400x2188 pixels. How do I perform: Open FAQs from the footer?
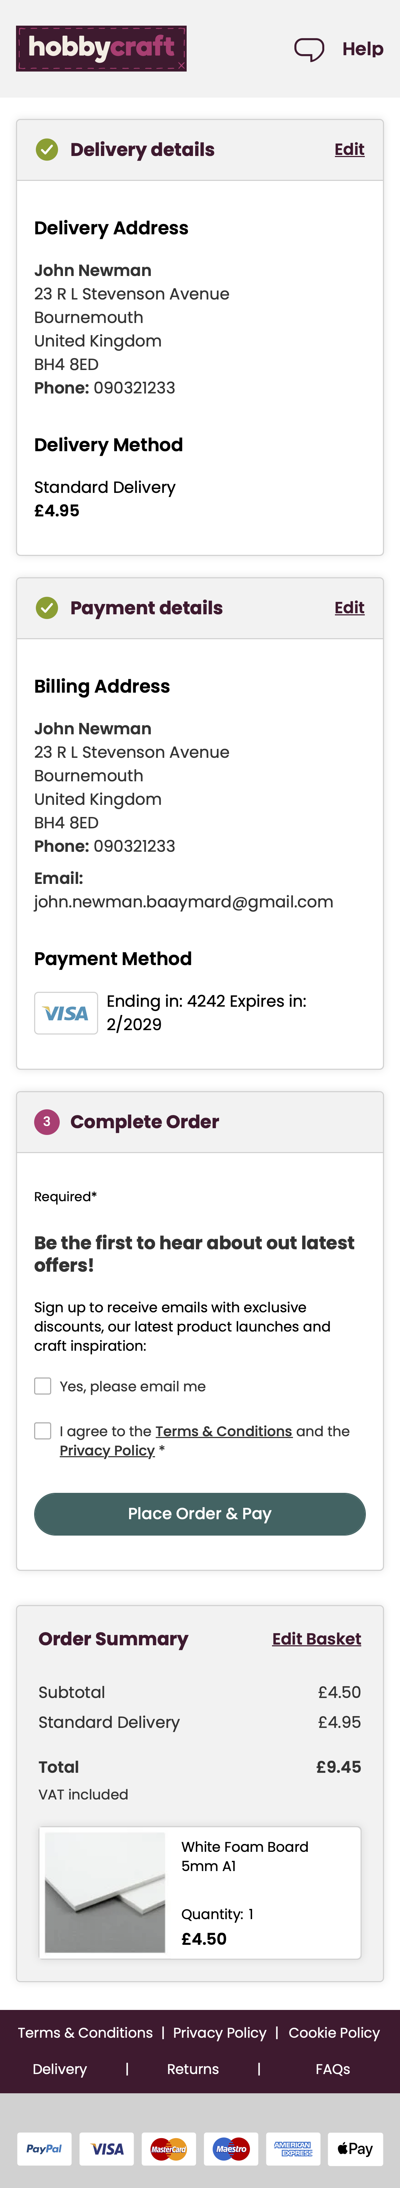[x=332, y=2069]
